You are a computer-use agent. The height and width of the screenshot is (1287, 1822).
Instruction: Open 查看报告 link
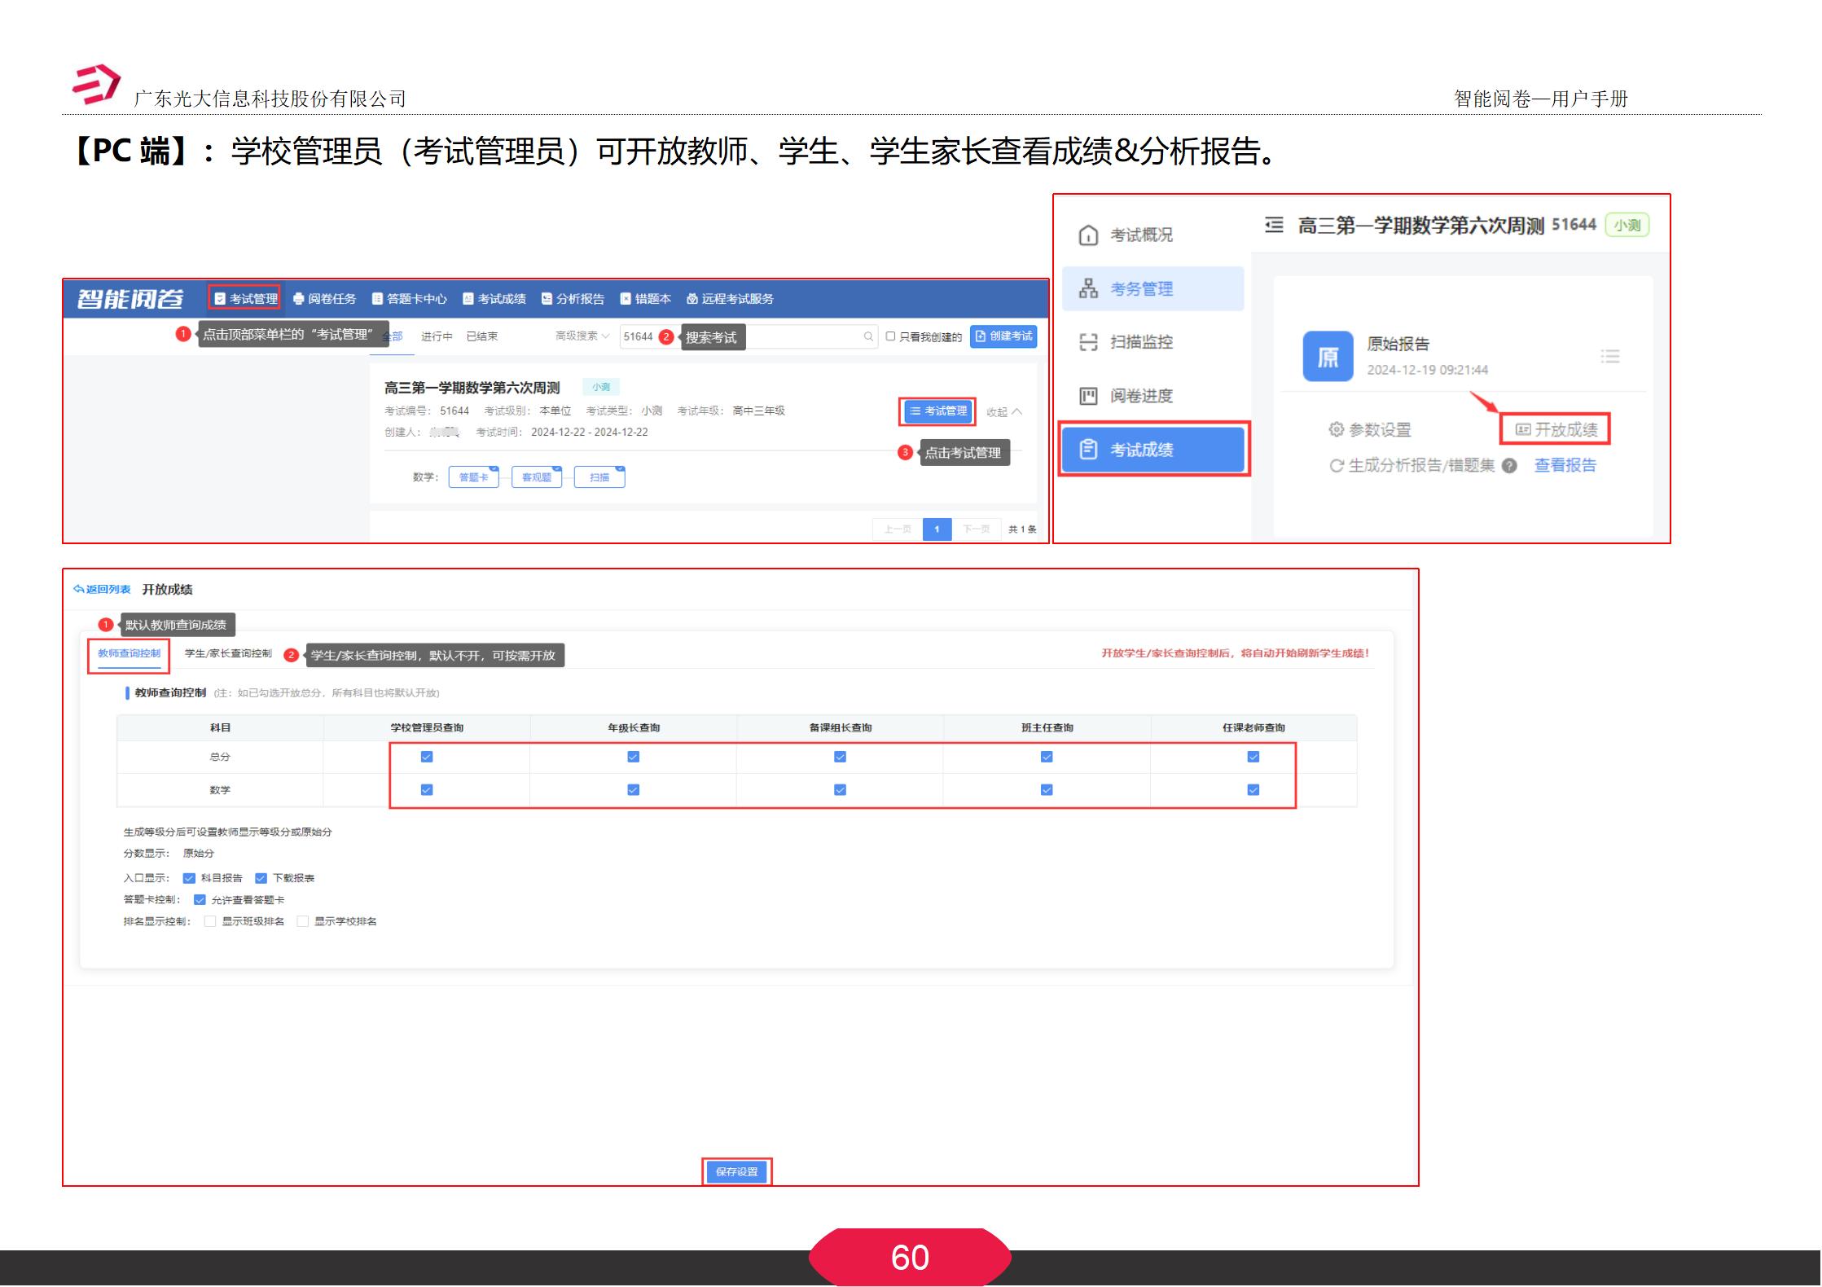1564,464
